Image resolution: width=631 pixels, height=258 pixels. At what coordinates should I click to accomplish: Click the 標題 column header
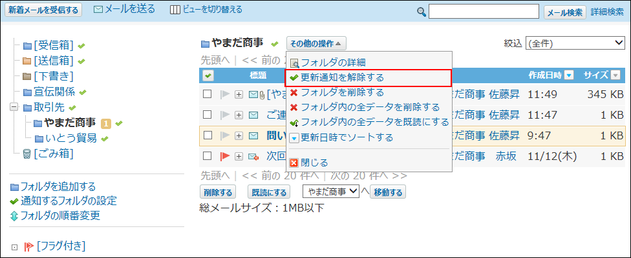[x=257, y=75]
